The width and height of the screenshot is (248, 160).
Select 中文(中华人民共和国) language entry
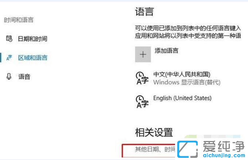182,75
